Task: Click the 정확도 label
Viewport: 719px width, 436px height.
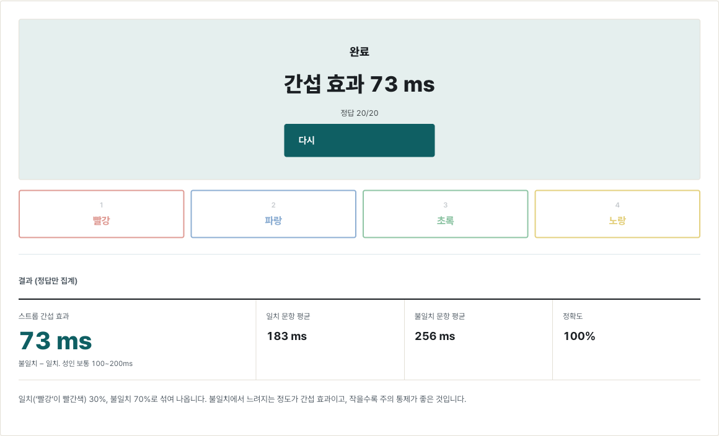Action: click(x=572, y=316)
